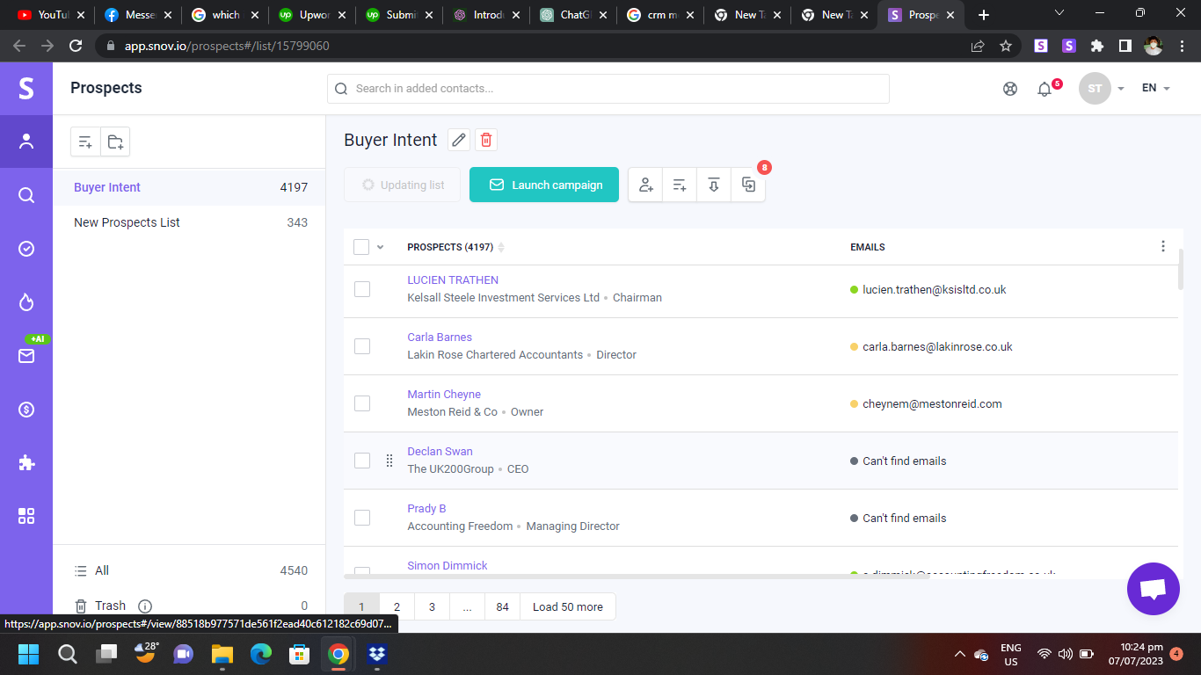1201x675 pixels.
Task: Delete the Buyer Intent list
Action: coord(486,140)
